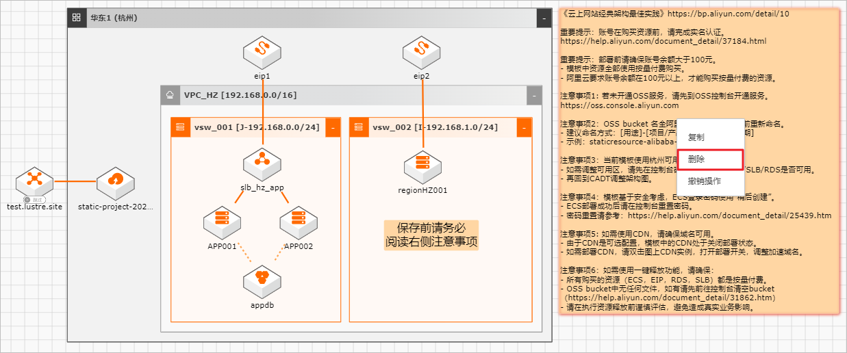847x353 pixels.
Task: Click the appdb label text
Action: pos(262,305)
